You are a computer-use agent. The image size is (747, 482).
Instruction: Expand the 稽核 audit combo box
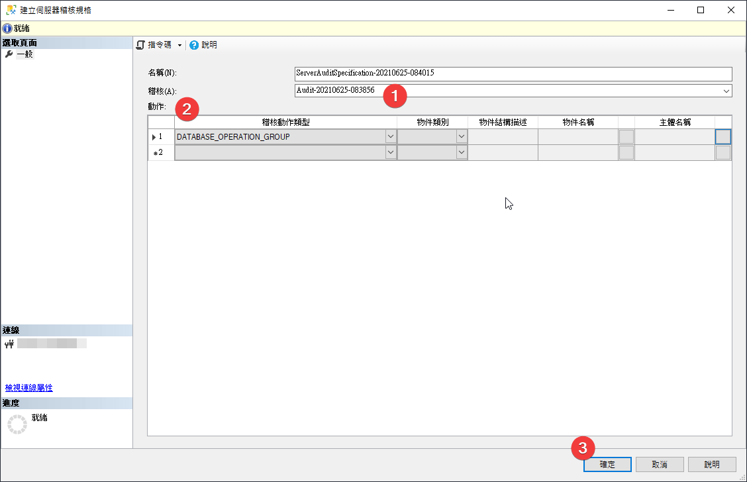click(x=726, y=91)
